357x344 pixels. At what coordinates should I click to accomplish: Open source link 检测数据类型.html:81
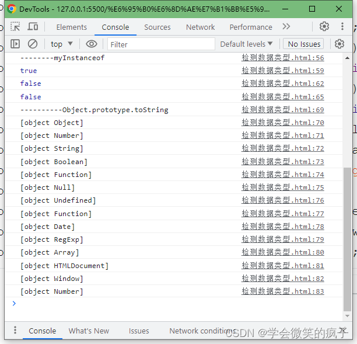[x=282, y=266]
